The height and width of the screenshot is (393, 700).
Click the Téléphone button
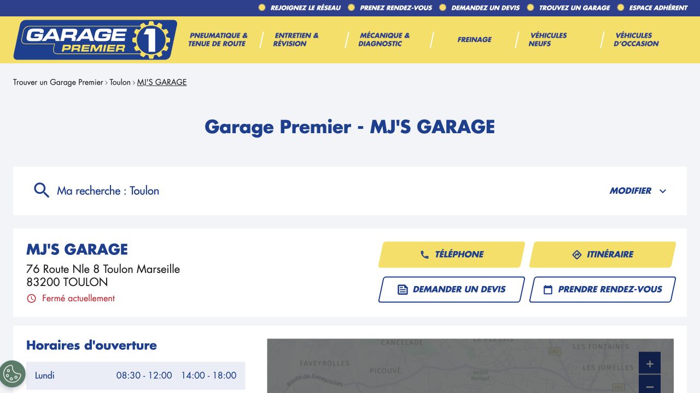452,254
